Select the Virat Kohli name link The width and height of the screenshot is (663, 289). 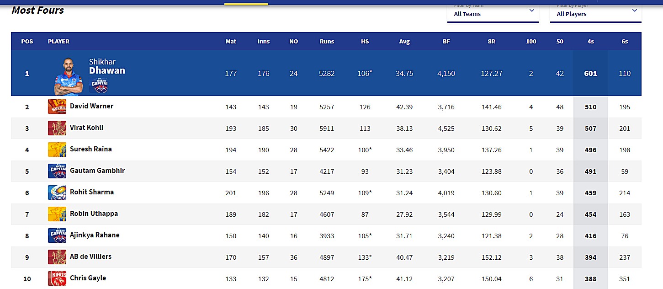(86, 128)
